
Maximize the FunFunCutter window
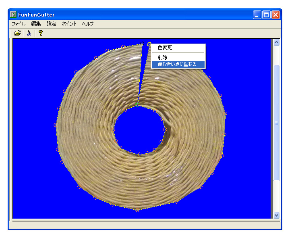[266, 15]
